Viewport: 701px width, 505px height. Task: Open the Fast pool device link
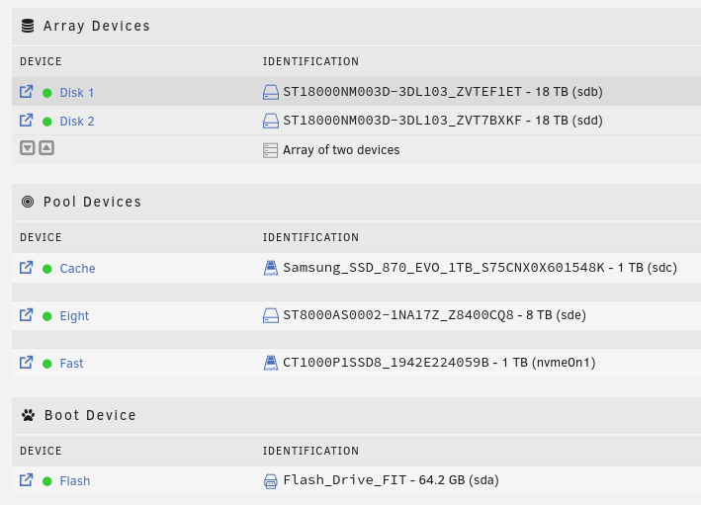point(71,363)
